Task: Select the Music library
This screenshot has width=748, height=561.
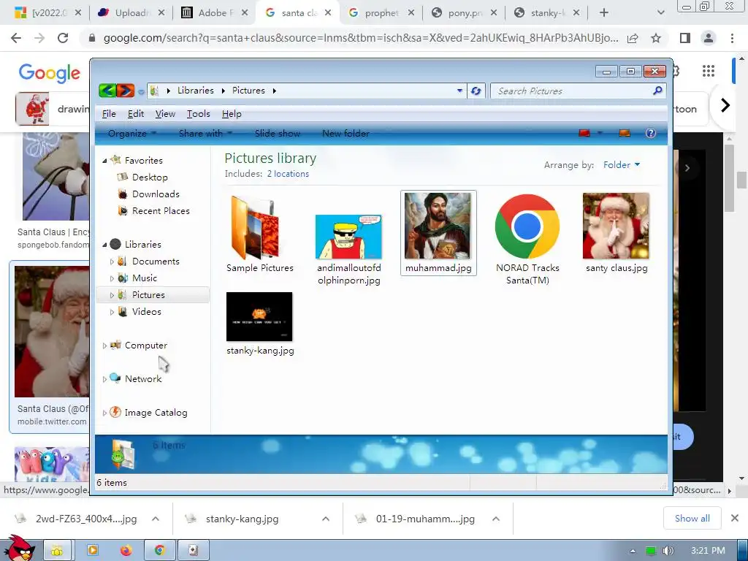Action: [145, 278]
